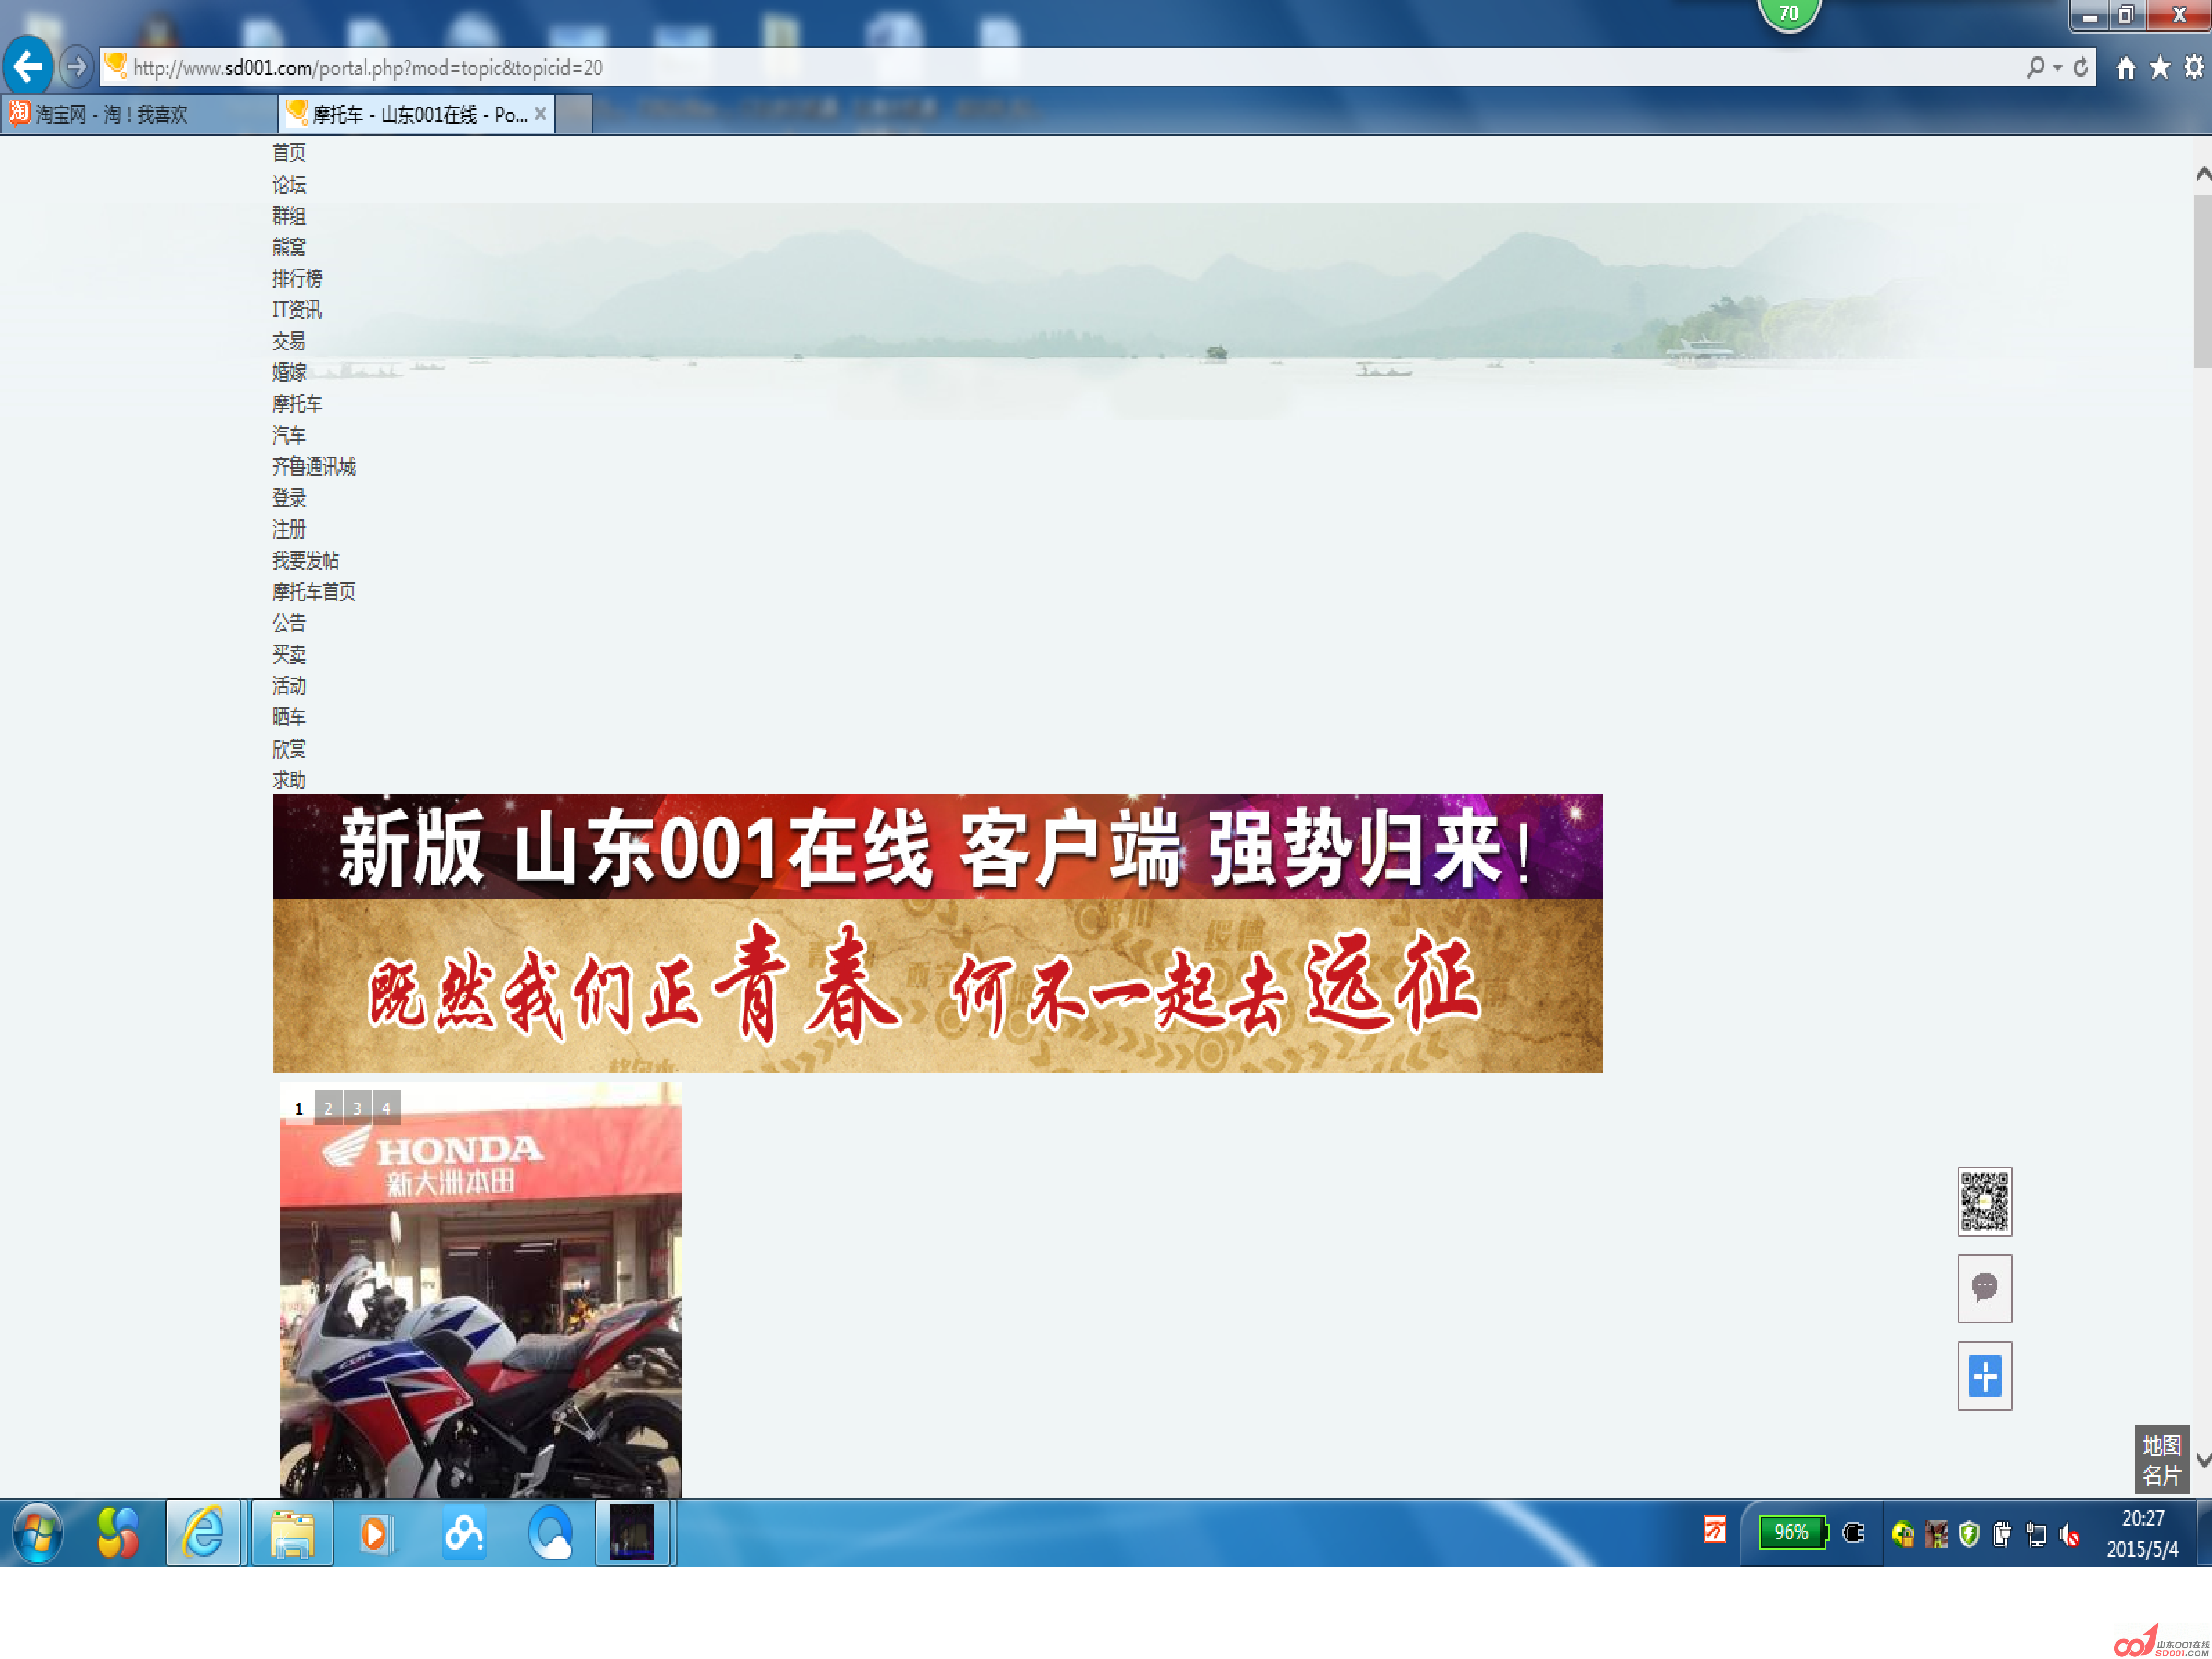Close the 摩托车 - 山东001在线 tab

[540, 114]
